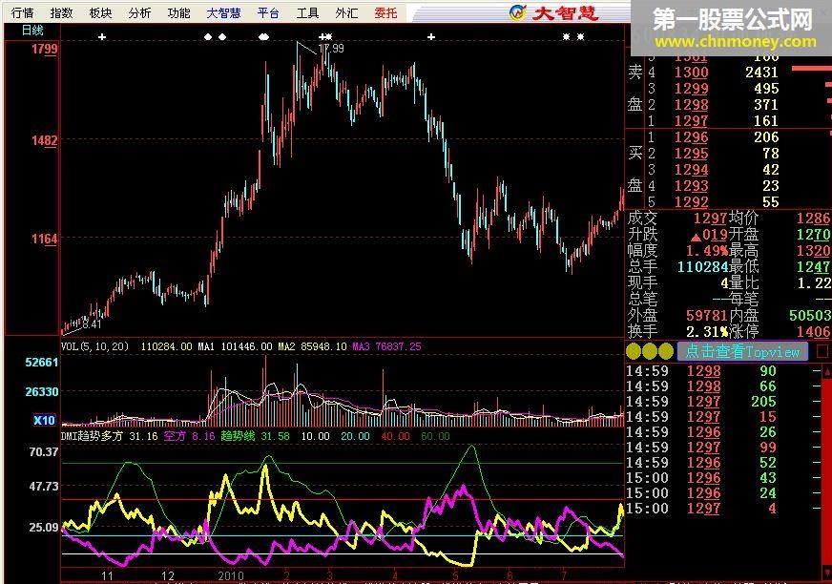Click buy order 5 price 1292
The width and height of the screenshot is (832, 584).
(x=692, y=202)
